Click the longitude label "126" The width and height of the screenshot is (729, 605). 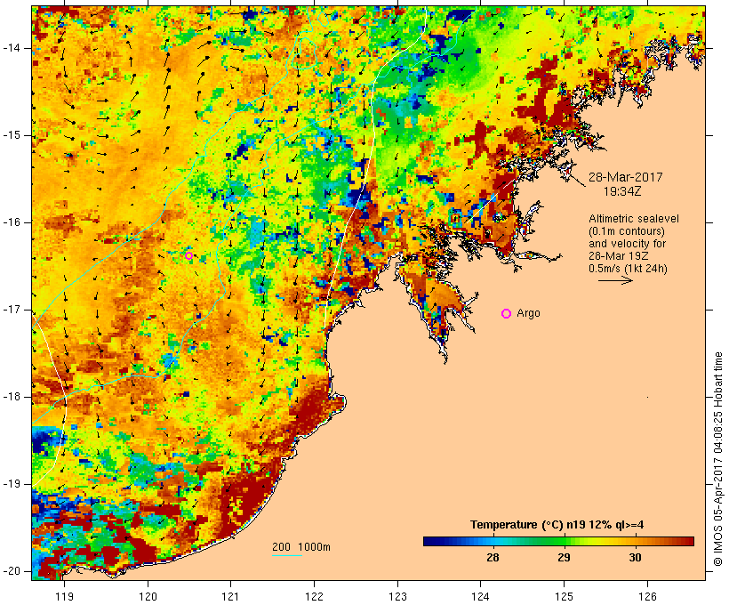647,596
